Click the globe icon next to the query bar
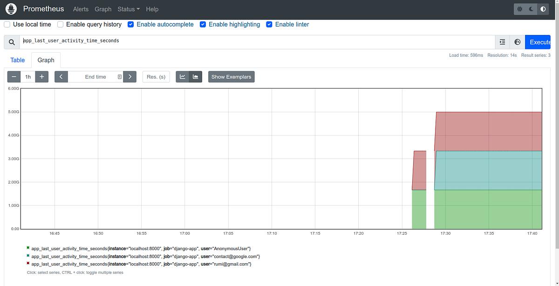 coord(517,42)
